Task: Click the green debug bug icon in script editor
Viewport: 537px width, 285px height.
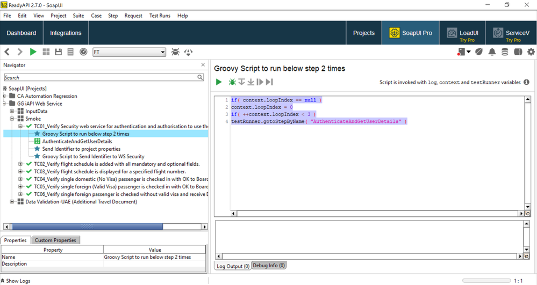Action: [232, 82]
